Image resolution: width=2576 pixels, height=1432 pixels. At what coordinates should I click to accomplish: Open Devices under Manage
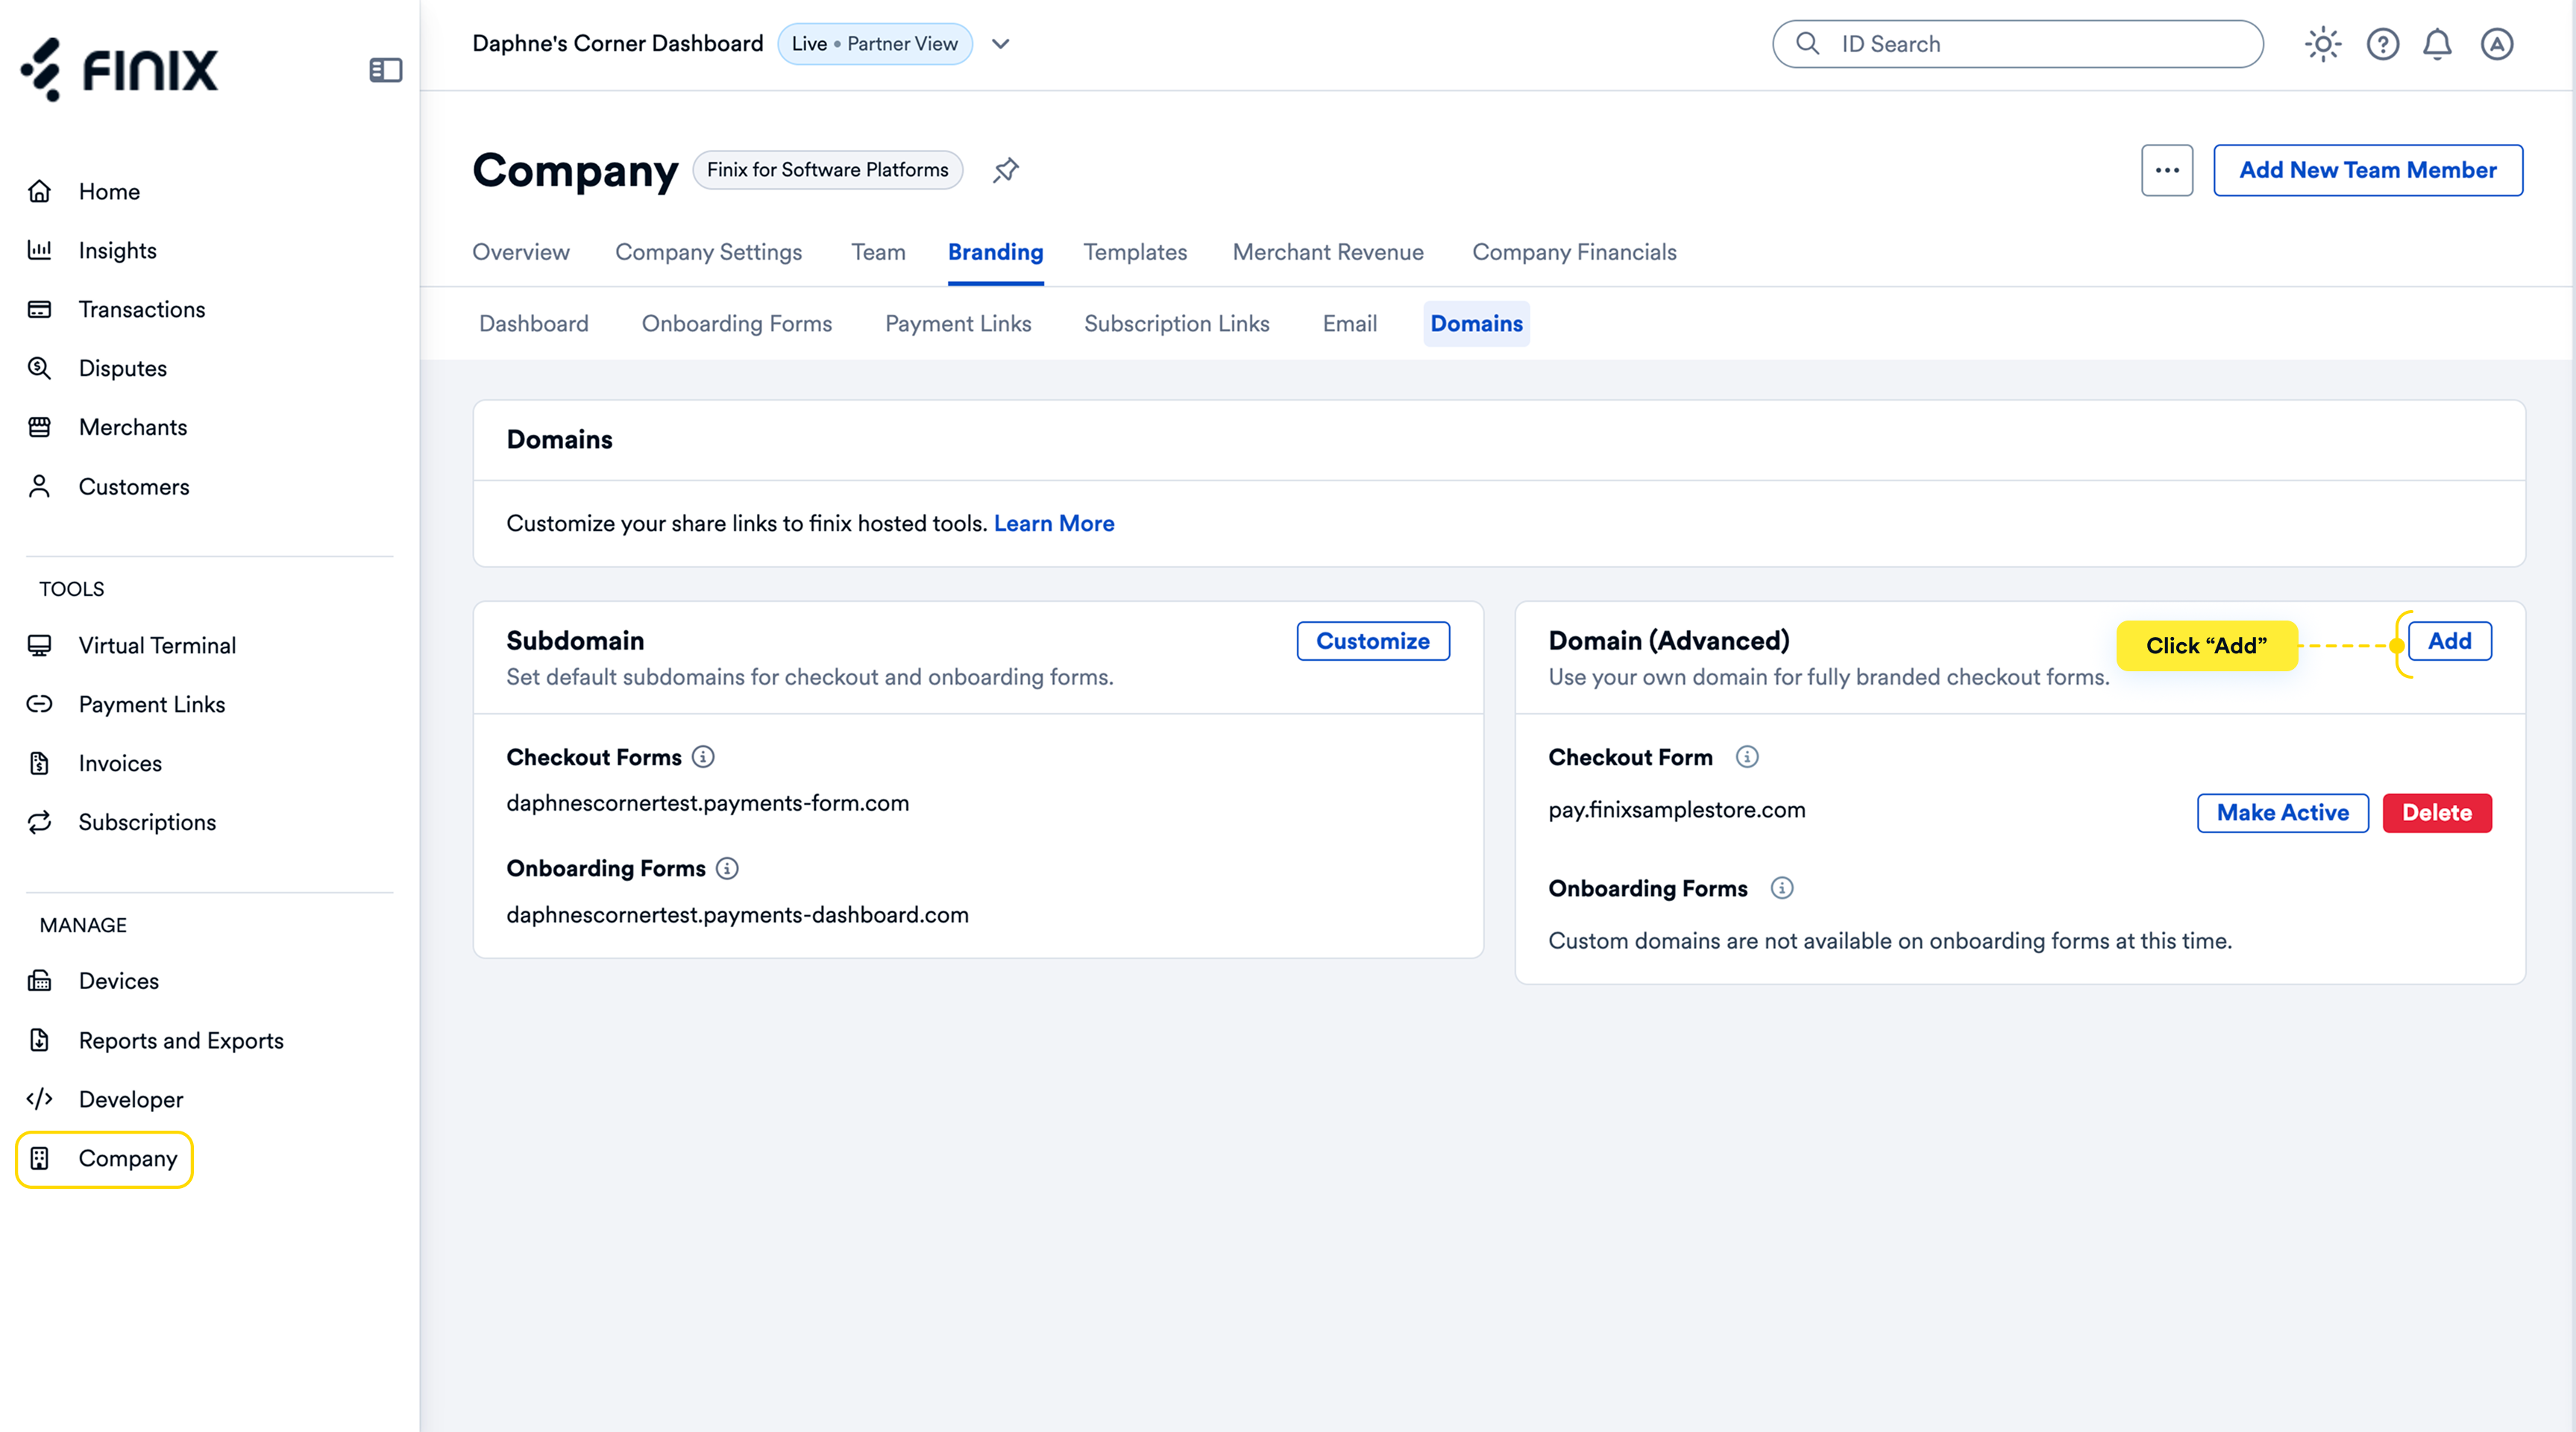[118, 981]
